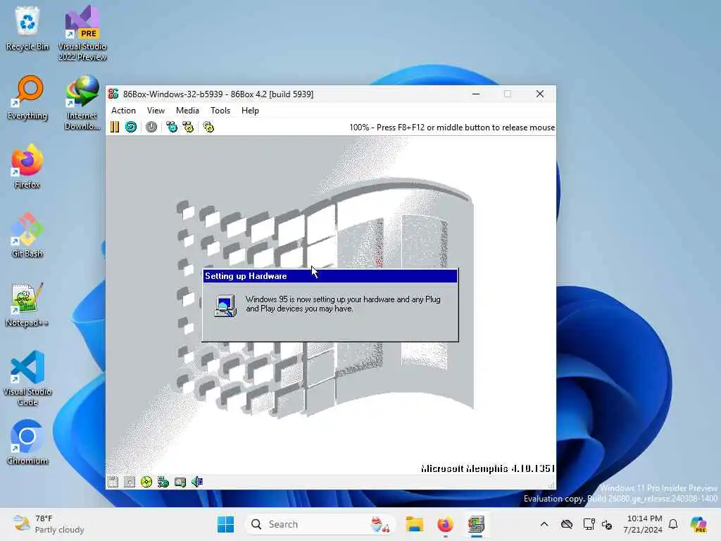Click the Setting up Hardware dialog title bar
The width and height of the screenshot is (721, 541).
[x=330, y=276]
